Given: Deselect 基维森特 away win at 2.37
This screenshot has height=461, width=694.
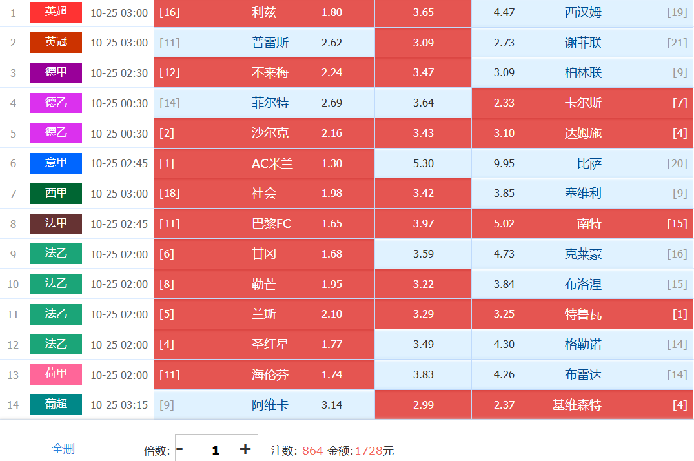Looking at the screenshot, I should pyautogui.click(x=582, y=405).
